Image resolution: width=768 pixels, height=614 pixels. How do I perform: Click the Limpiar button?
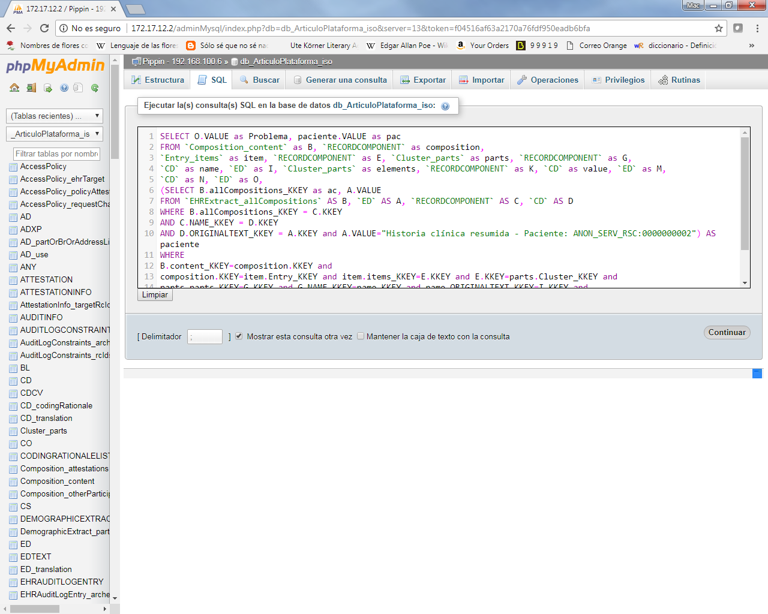pyautogui.click(x=155, y=295)
